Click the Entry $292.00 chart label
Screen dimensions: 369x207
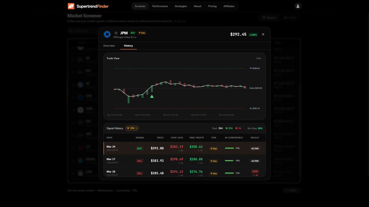(256, 88)
